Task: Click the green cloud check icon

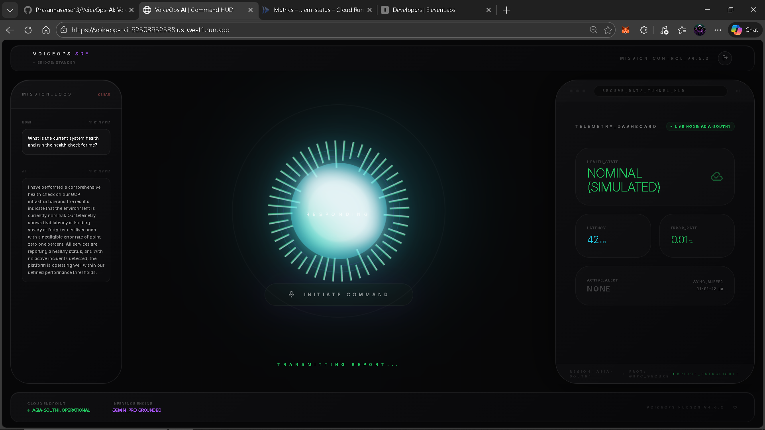Action: 716,176
